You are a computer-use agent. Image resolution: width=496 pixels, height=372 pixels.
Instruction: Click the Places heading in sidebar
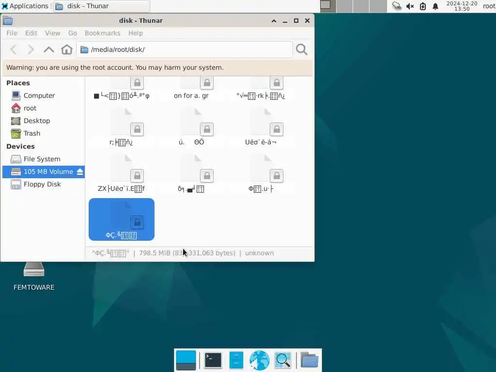pyautogui.click(x=18, y=83)
